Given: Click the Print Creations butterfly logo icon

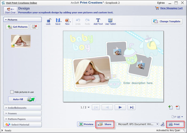Looking at the screenshot, I should (3, 3).
